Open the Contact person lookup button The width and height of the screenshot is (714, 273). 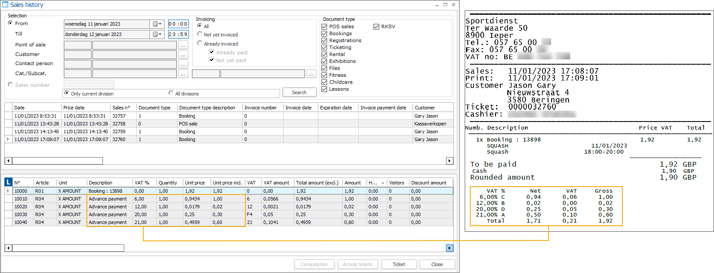coord(183,64)
